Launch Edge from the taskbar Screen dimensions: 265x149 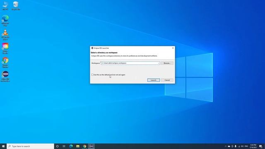coord(71,146)
